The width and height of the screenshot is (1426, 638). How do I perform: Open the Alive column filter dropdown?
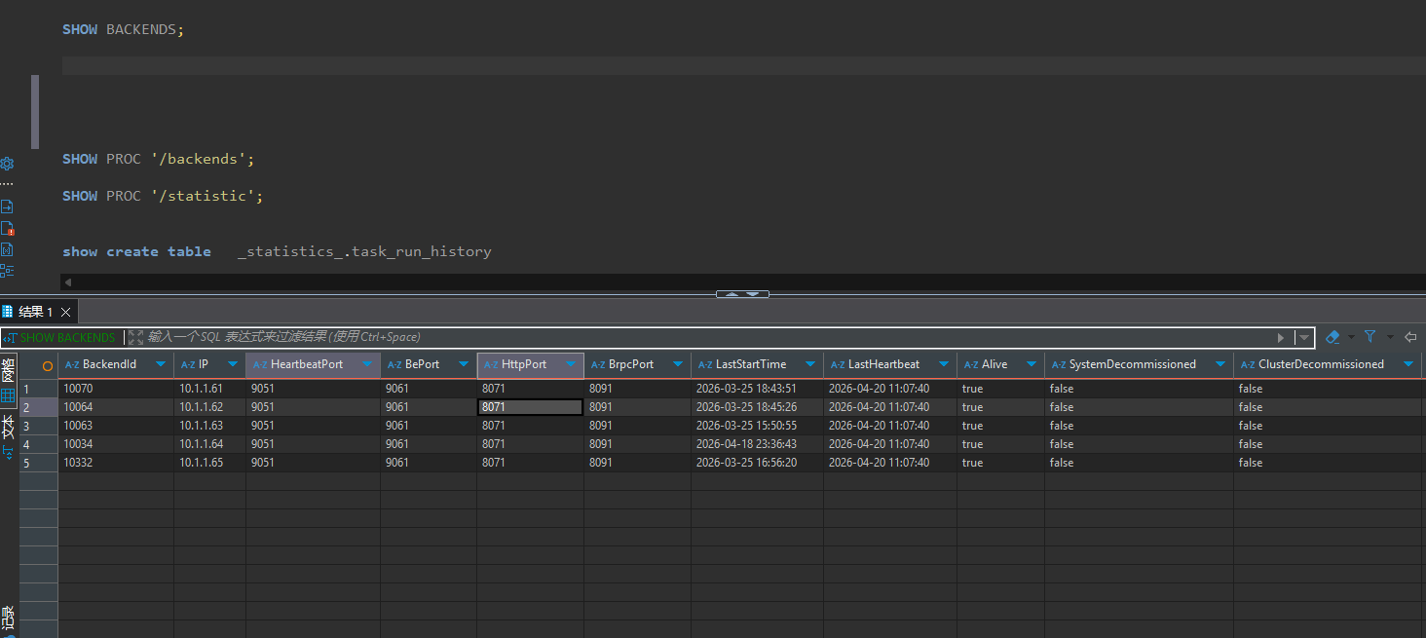(1032, 364)
